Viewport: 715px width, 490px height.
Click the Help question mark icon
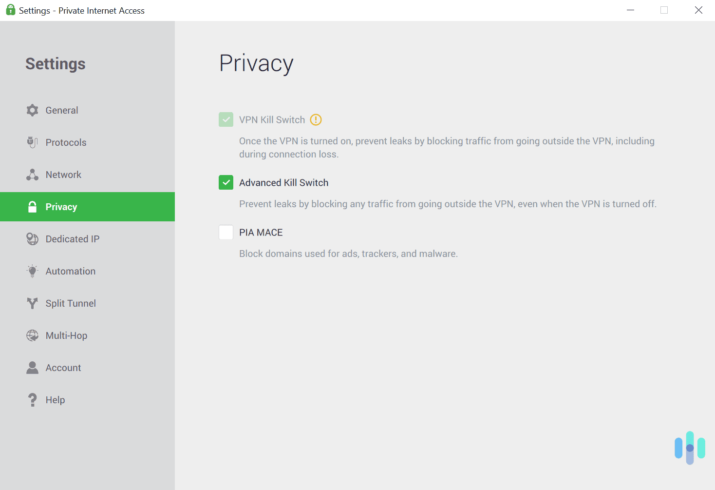[x=32, y=400]
